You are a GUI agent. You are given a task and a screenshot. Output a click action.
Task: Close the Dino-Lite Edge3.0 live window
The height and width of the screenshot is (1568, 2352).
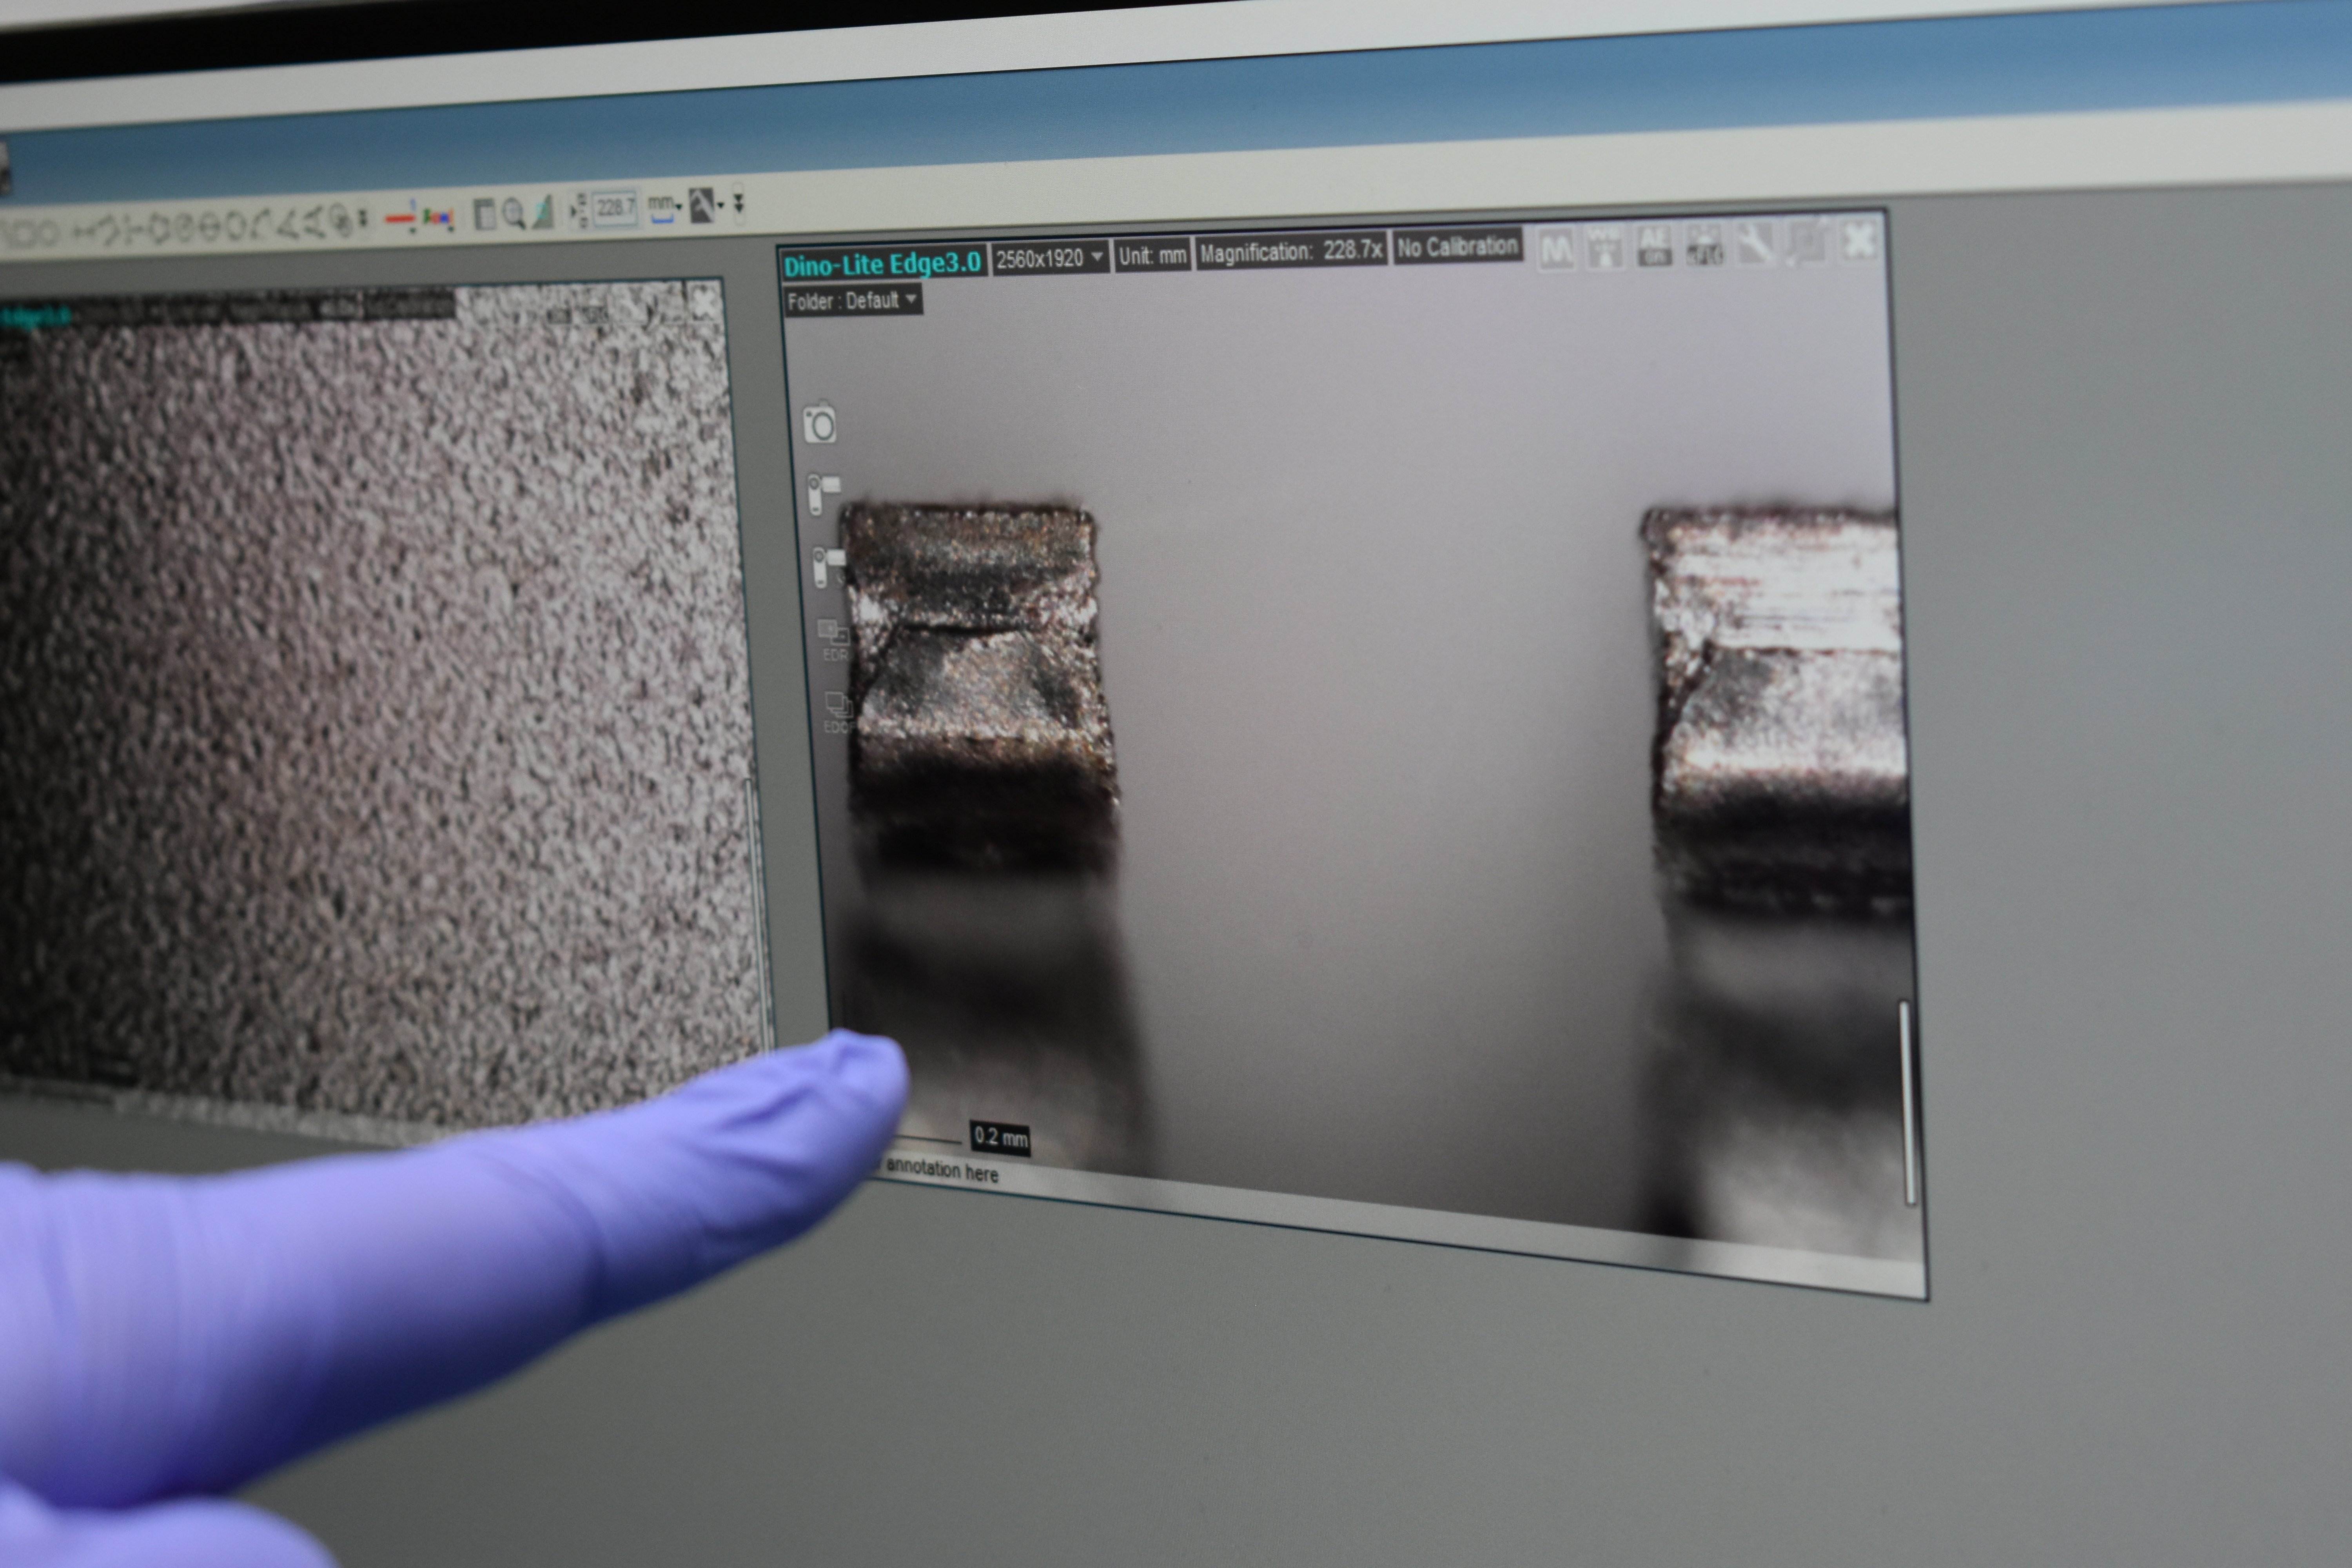click(x=1859, y=240)
